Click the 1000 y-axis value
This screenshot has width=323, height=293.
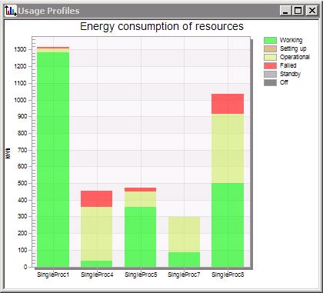pos(20,100)
